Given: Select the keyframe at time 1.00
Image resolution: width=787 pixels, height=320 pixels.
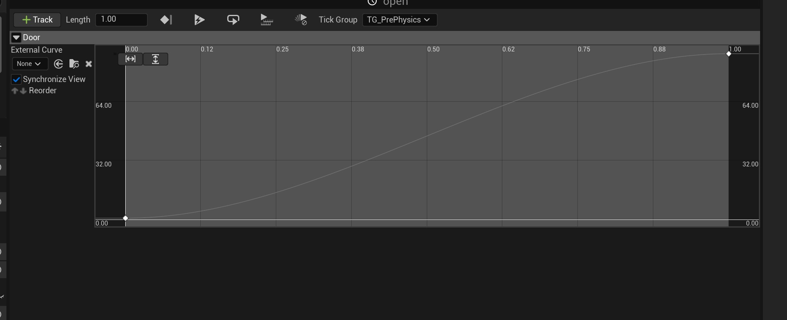Looking at the screenshot, I should (x=728, y=54).
